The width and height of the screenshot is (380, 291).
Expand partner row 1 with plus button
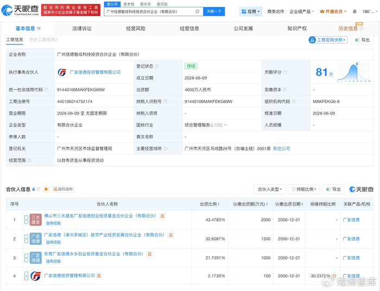pyautogui.click(x=26, y=219)
